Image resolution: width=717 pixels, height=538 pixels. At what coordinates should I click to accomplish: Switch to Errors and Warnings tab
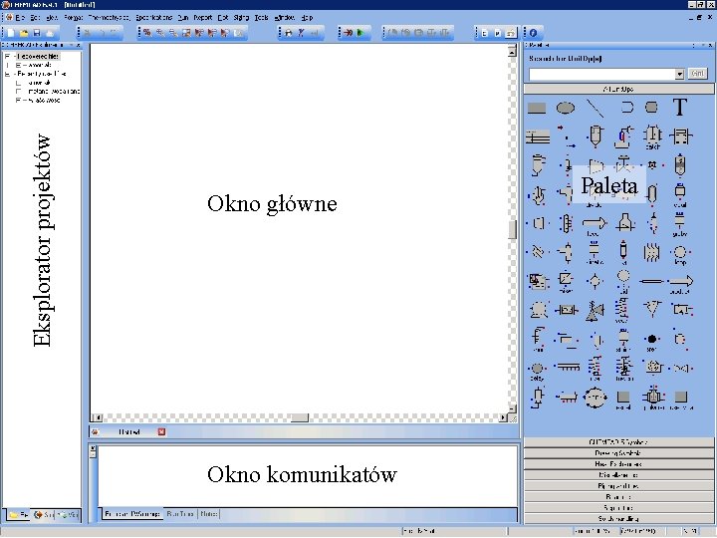pyautogui.click(x=132, y=514)
